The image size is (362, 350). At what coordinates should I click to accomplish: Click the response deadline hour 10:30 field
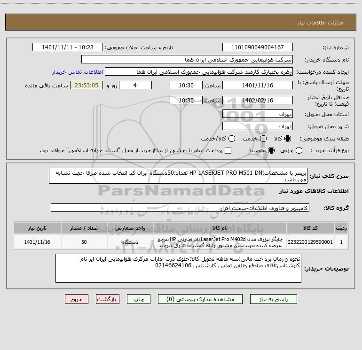(186, 85)
